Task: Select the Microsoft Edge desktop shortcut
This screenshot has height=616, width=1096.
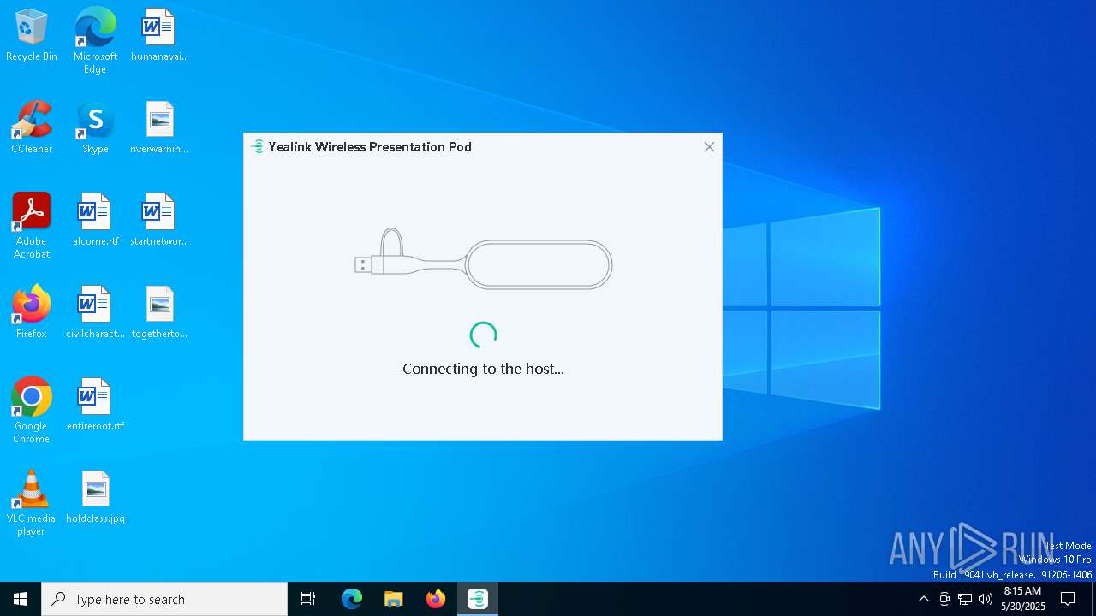Action: point(95,41)
